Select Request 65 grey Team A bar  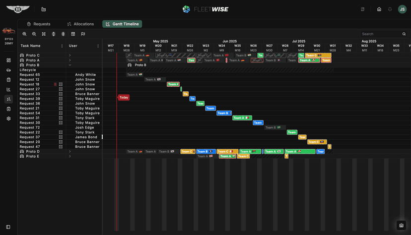135,74
